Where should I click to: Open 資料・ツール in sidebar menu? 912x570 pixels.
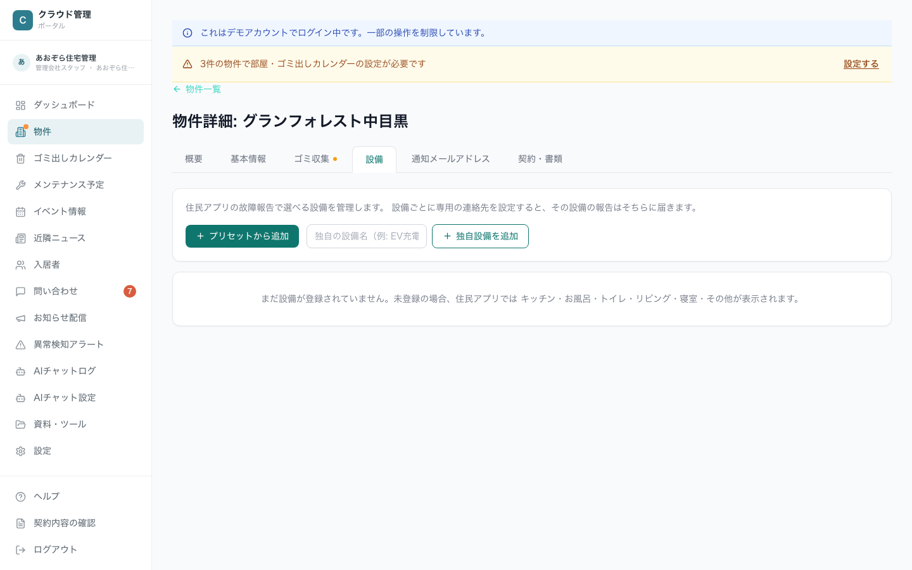(75, 424)
